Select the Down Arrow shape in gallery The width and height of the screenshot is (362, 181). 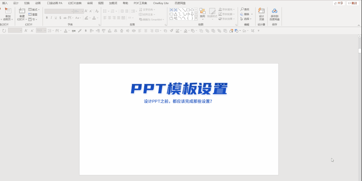[x=192, y=14]
